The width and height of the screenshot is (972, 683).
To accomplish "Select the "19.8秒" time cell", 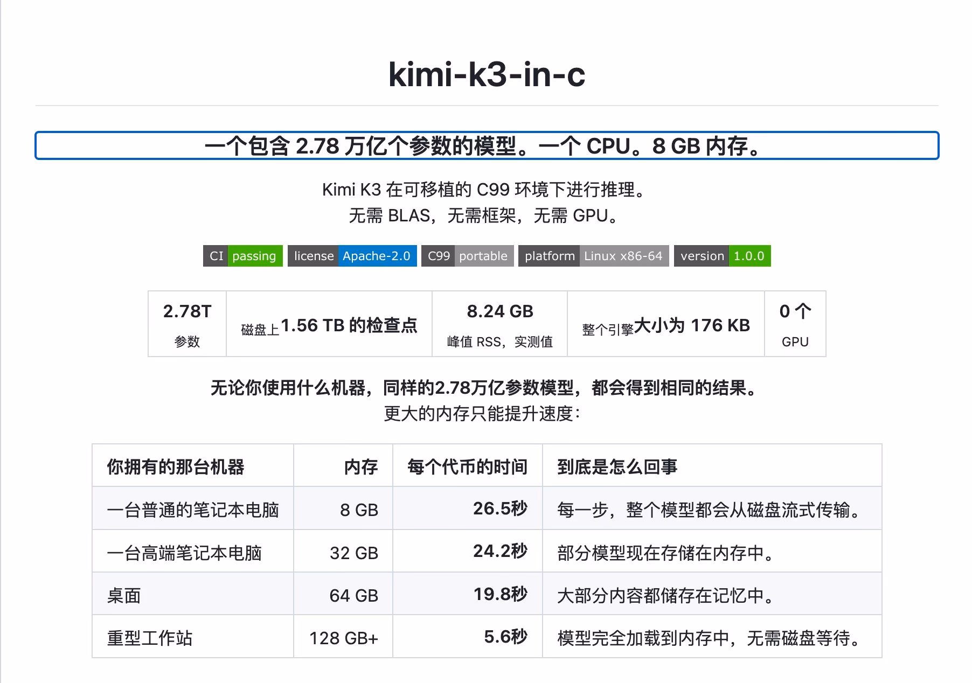I will tap(468, 595).
